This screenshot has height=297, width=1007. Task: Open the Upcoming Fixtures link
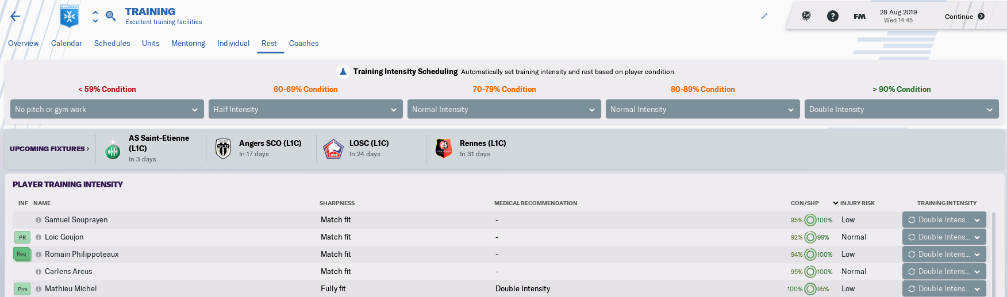[49, 149]
